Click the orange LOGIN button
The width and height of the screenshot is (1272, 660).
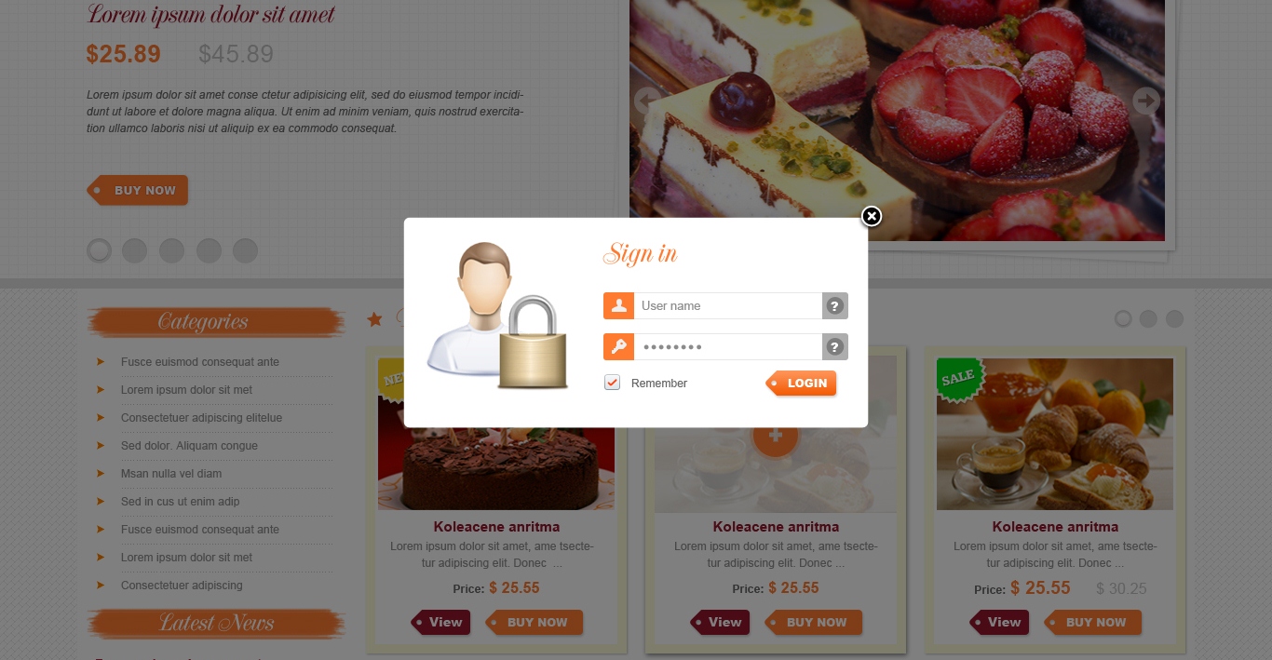pyautogui.click(x=801, y=383)
